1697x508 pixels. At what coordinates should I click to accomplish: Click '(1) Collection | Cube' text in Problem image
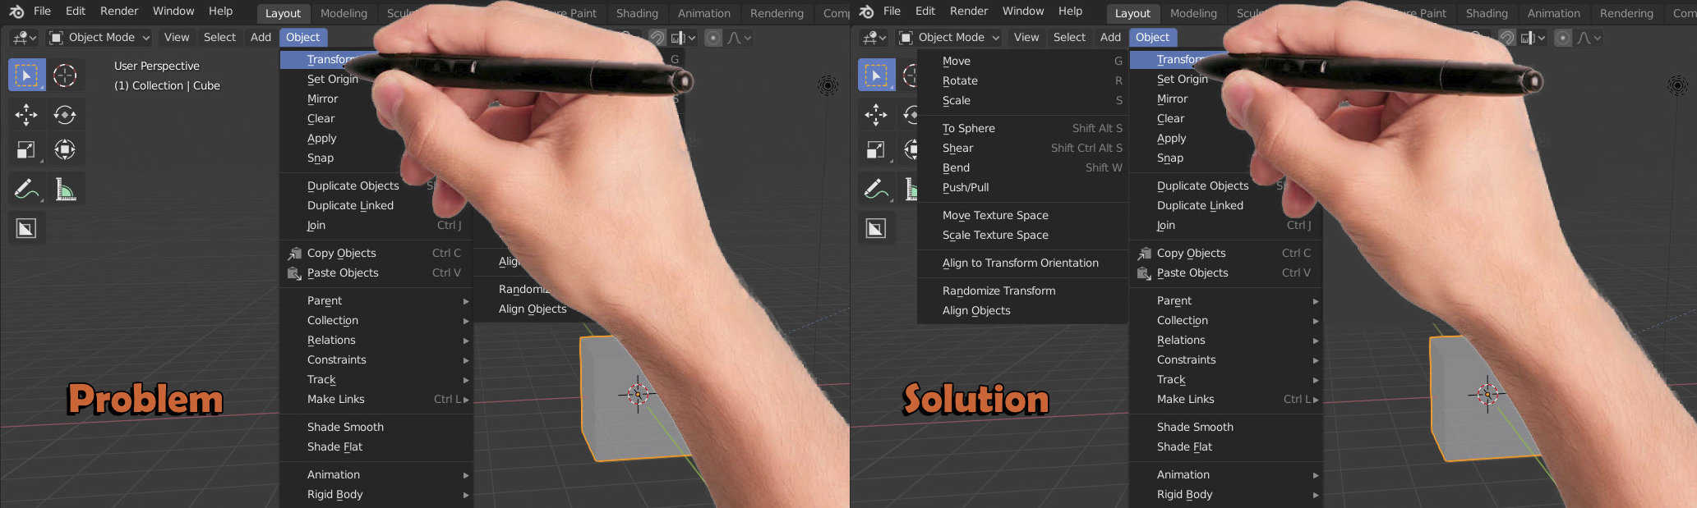tap(167, 86)
